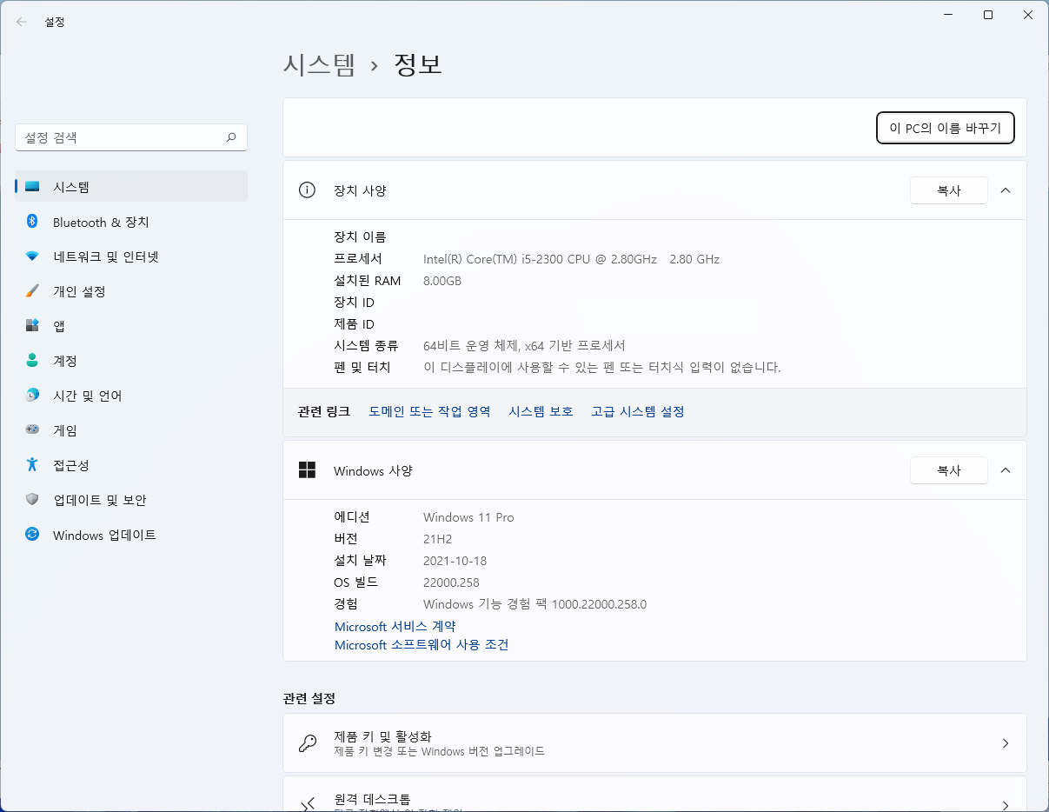Viewport: 1049px width, 812px height.
Task: Click 이 PC의 이름 바꾸기 button
Action: coord(946,128)
